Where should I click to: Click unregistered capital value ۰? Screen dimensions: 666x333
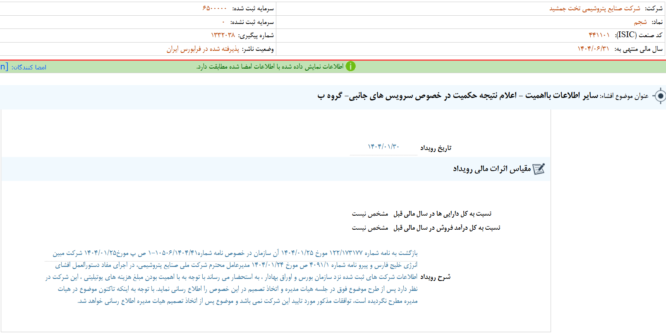pyautogui.click(x=223, y=22)
